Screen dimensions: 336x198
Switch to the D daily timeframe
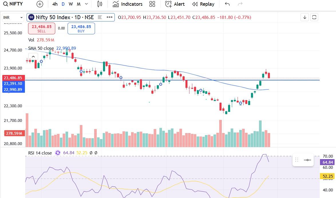pos(63,4)
